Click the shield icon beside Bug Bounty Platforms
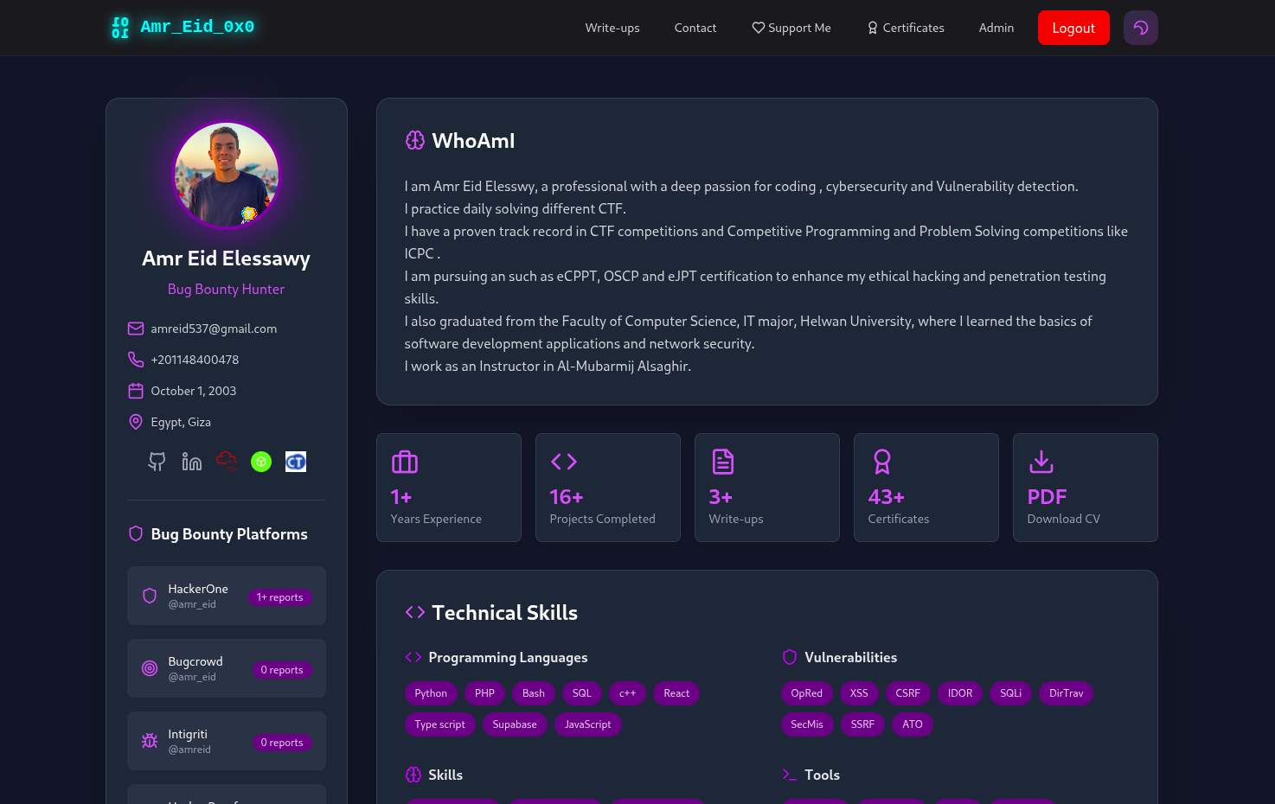 [136, 533]
